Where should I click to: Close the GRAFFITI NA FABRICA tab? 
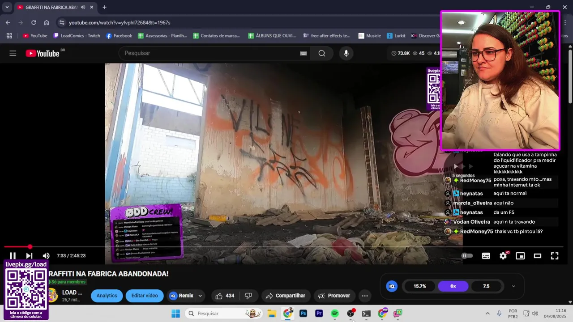point(92,7)
